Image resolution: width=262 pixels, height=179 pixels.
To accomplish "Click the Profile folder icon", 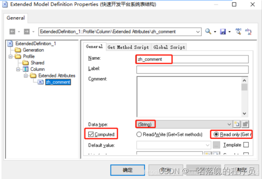I will pos(18,56).
